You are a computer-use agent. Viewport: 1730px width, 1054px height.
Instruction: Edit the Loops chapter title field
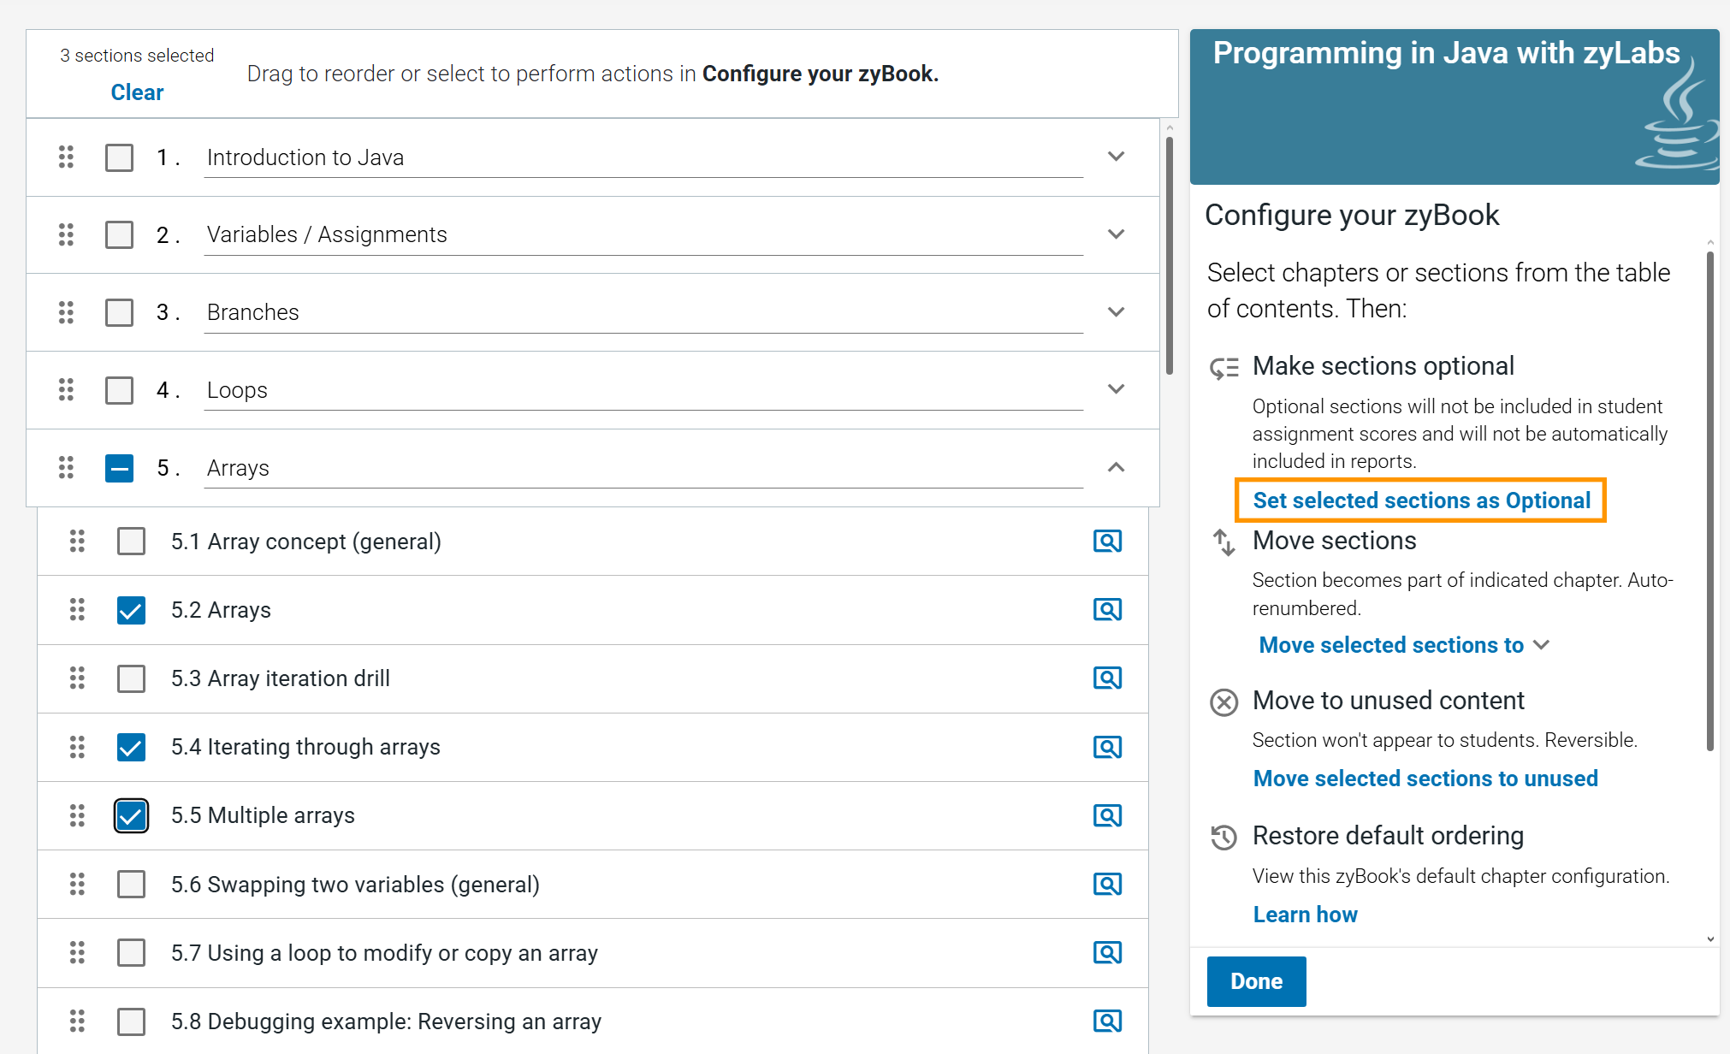[643, 390]
